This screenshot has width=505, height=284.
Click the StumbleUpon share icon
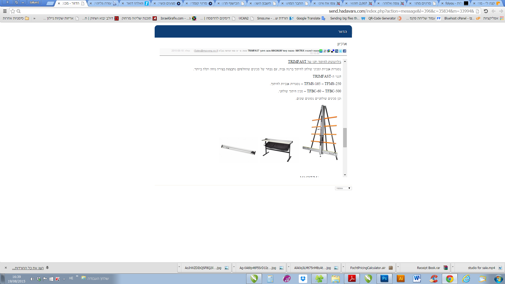[x=321, y=51]
